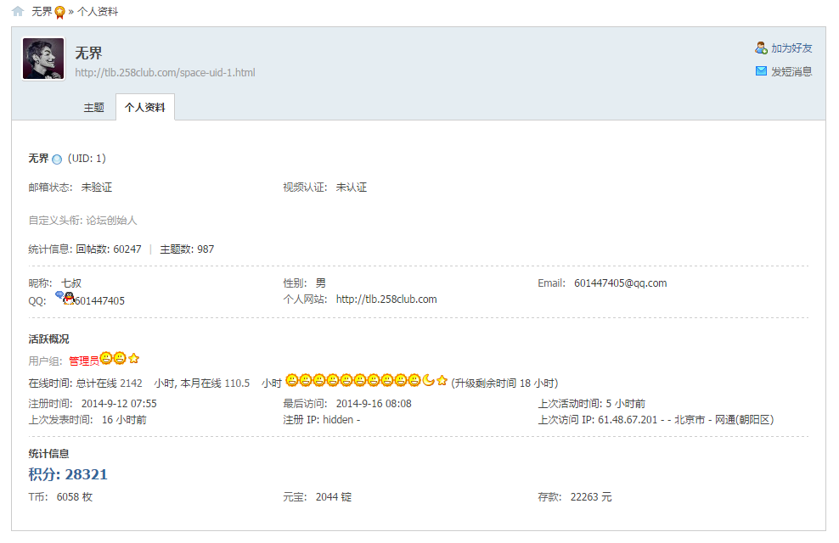Select T币 6058 枚 value
The height and width of the screenshot is (543, 839).
[75, 497]
